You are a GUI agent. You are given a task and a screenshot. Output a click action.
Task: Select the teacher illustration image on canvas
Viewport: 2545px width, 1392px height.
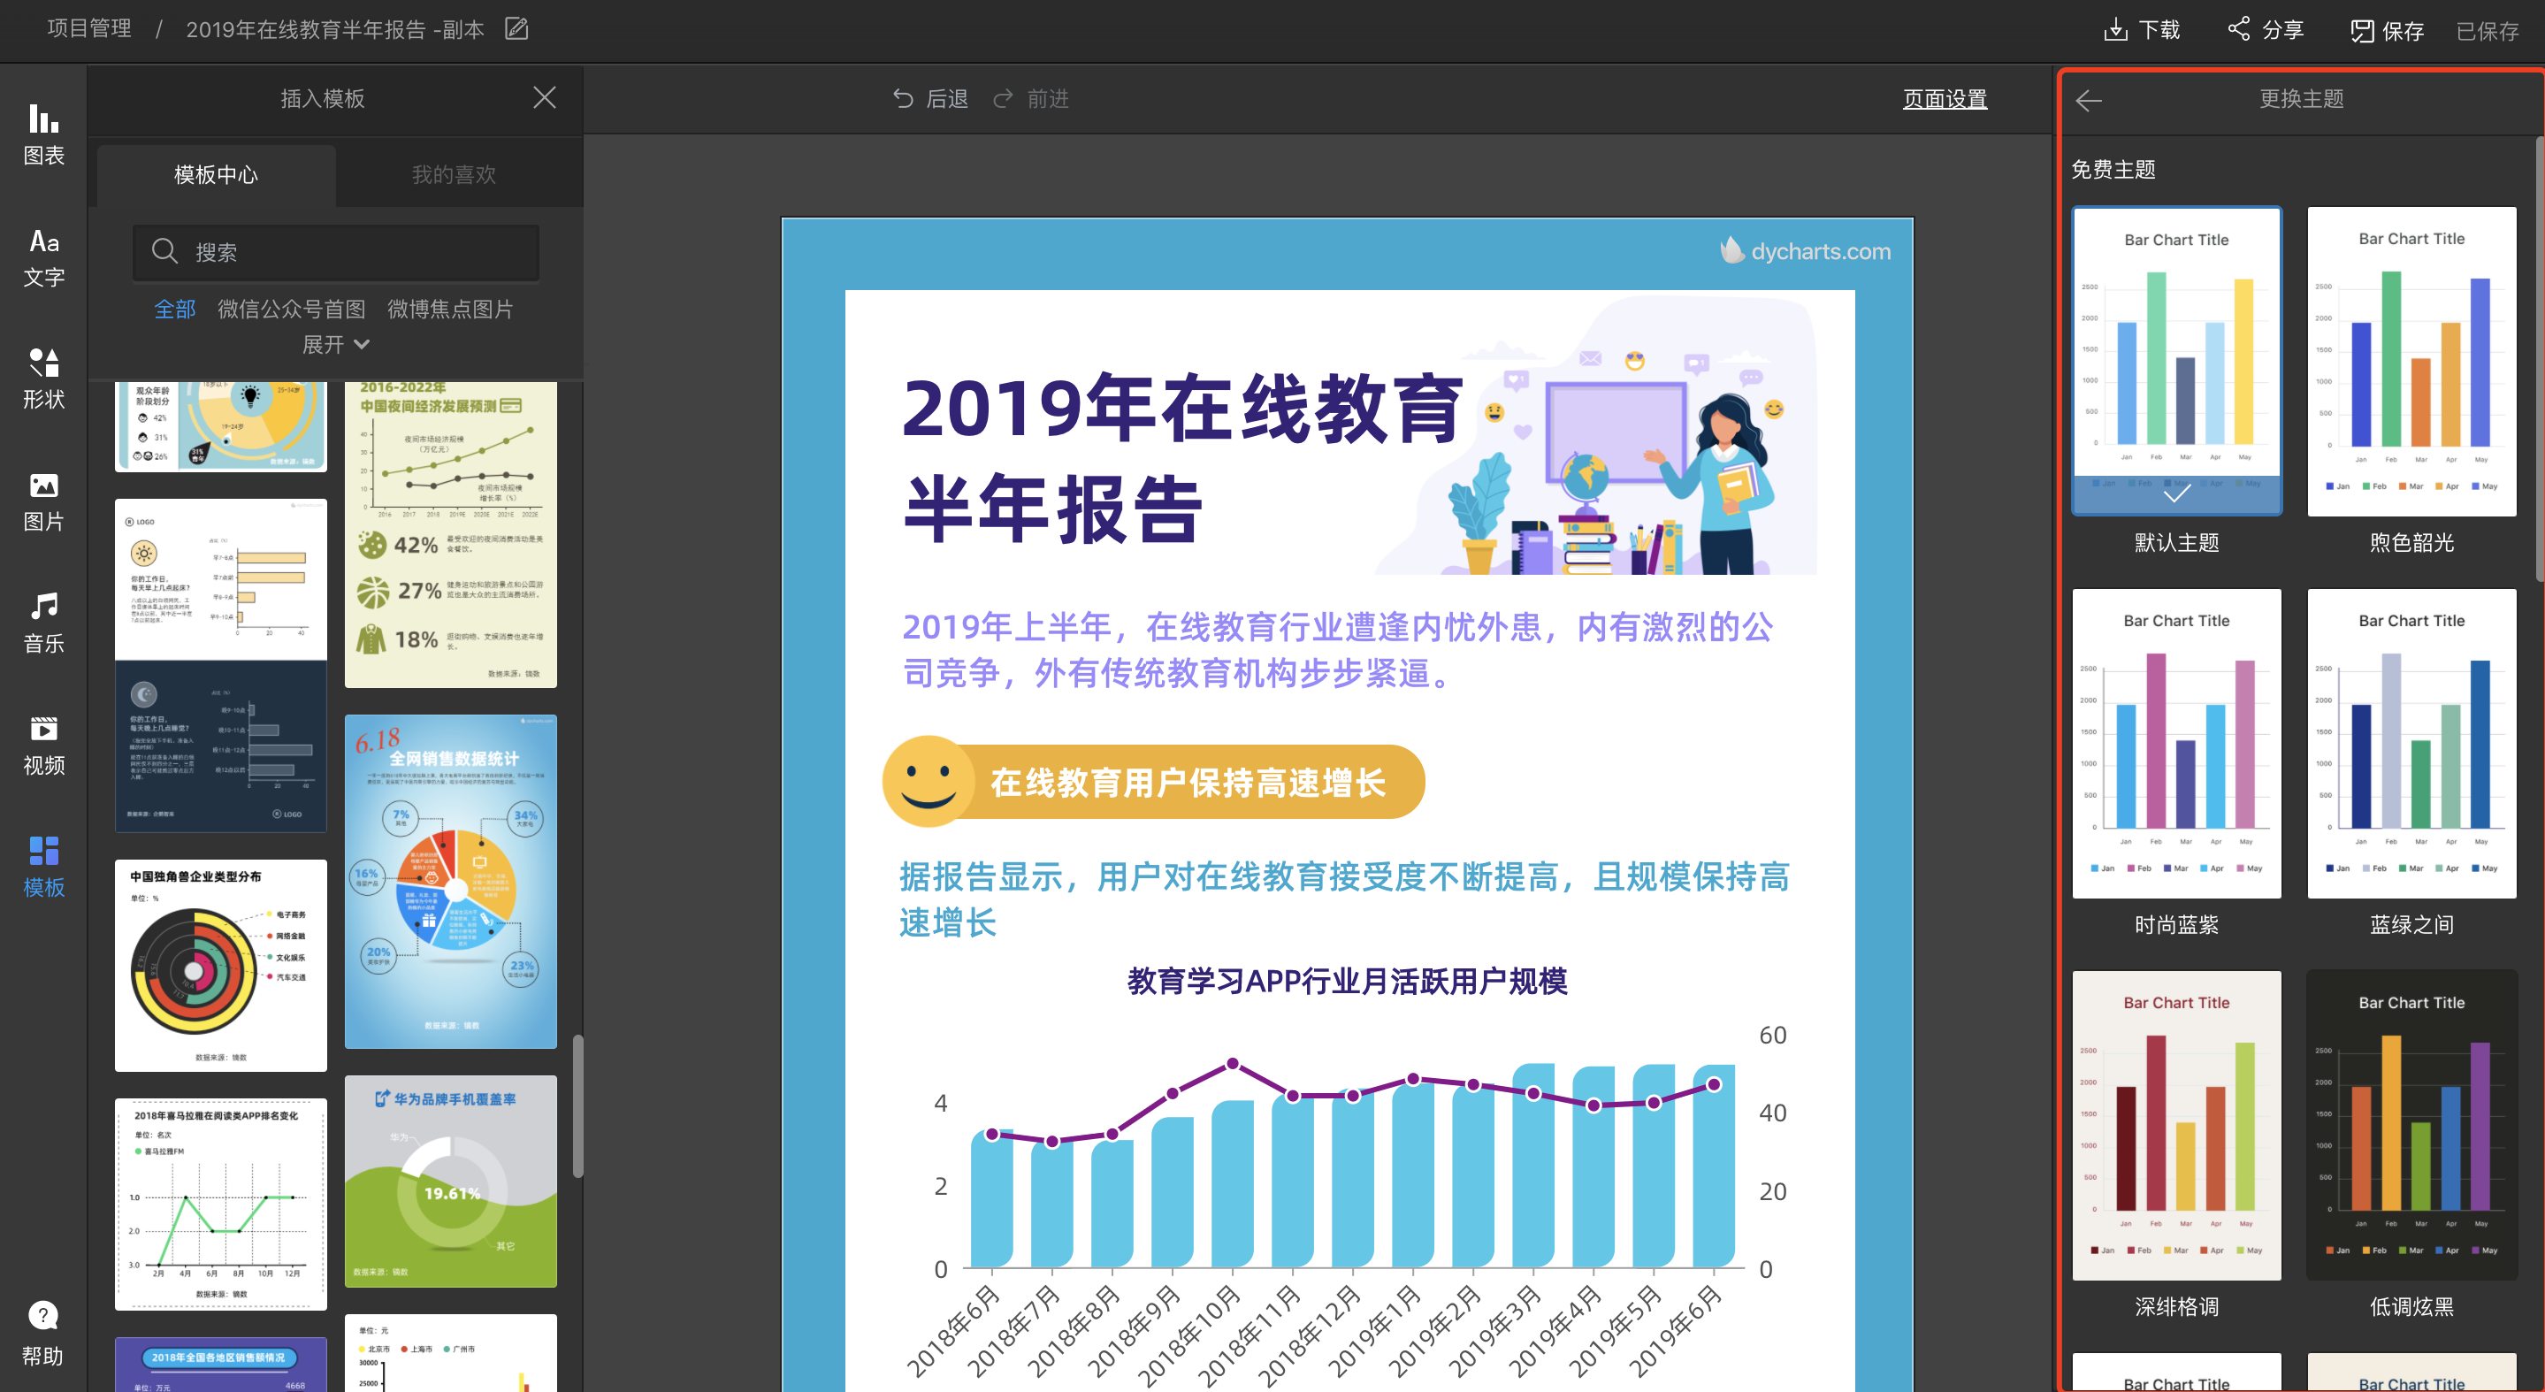point(1595,435)
